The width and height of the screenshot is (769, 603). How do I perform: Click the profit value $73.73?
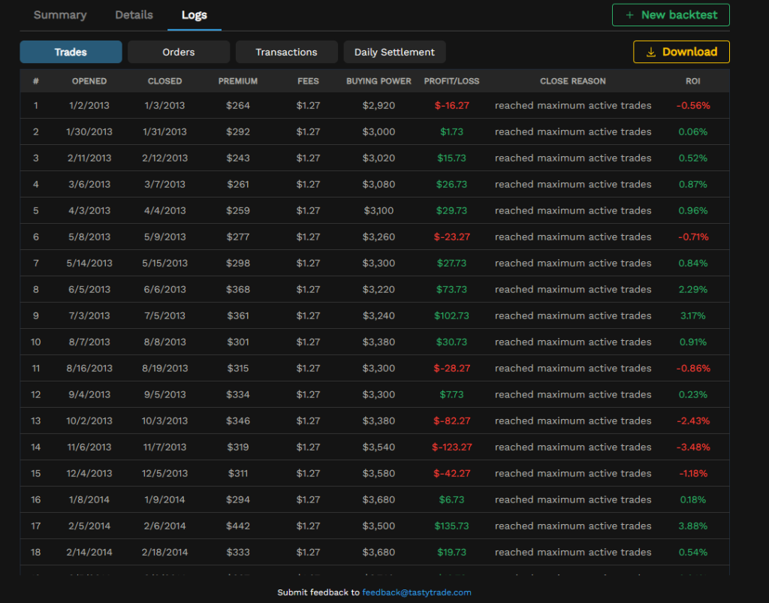[x=451, y=289]
